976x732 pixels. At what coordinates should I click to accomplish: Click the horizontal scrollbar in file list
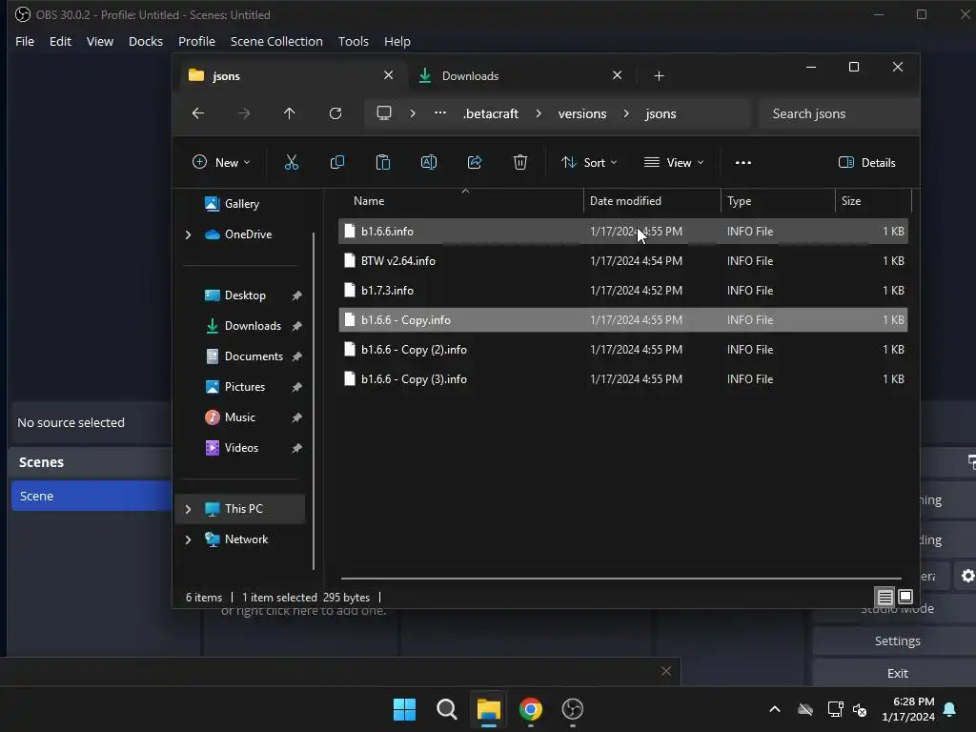[x=621, y=579]
